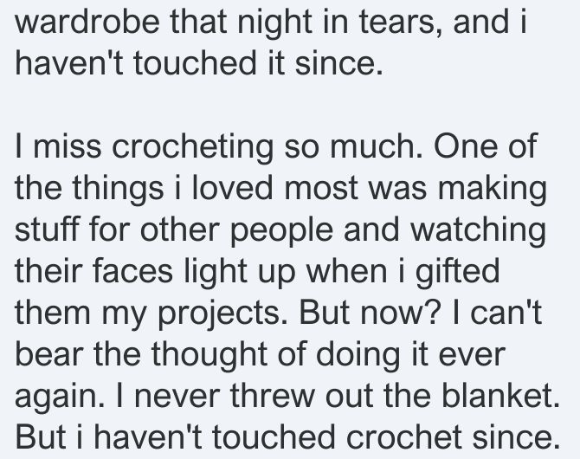Click the word "people" in the text
This screenshot has width=580, height=459.
click(282, 229)
